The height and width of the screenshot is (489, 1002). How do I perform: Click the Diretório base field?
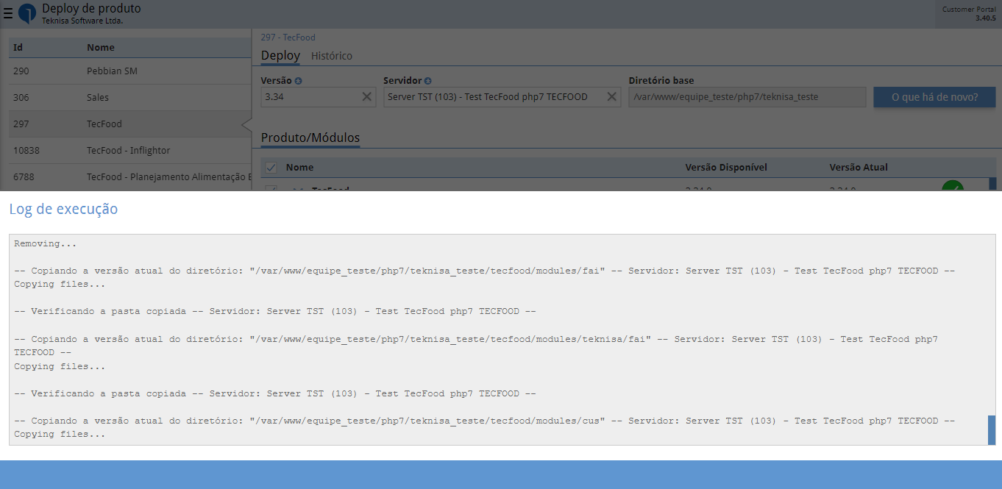tap(747, 96)
